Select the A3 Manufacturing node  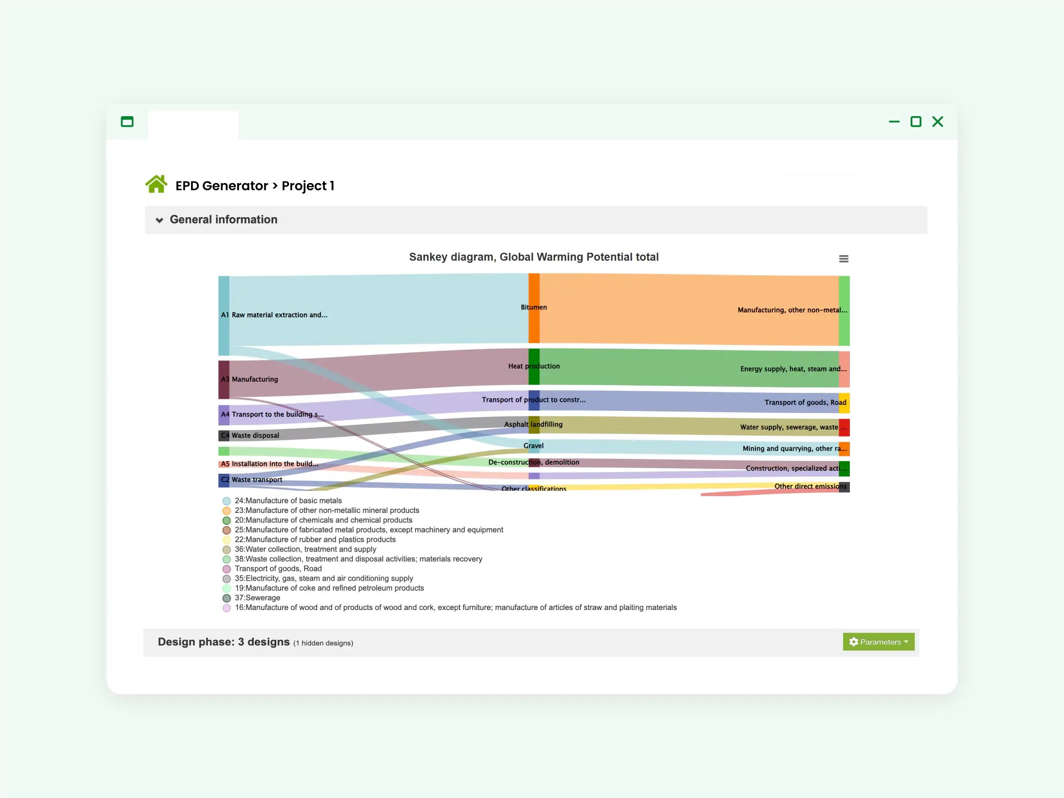pos(224,379)
